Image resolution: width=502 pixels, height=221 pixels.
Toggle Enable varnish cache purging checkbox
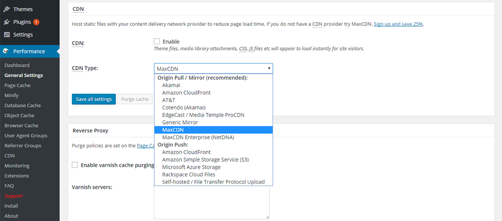(x=75, y=165)
